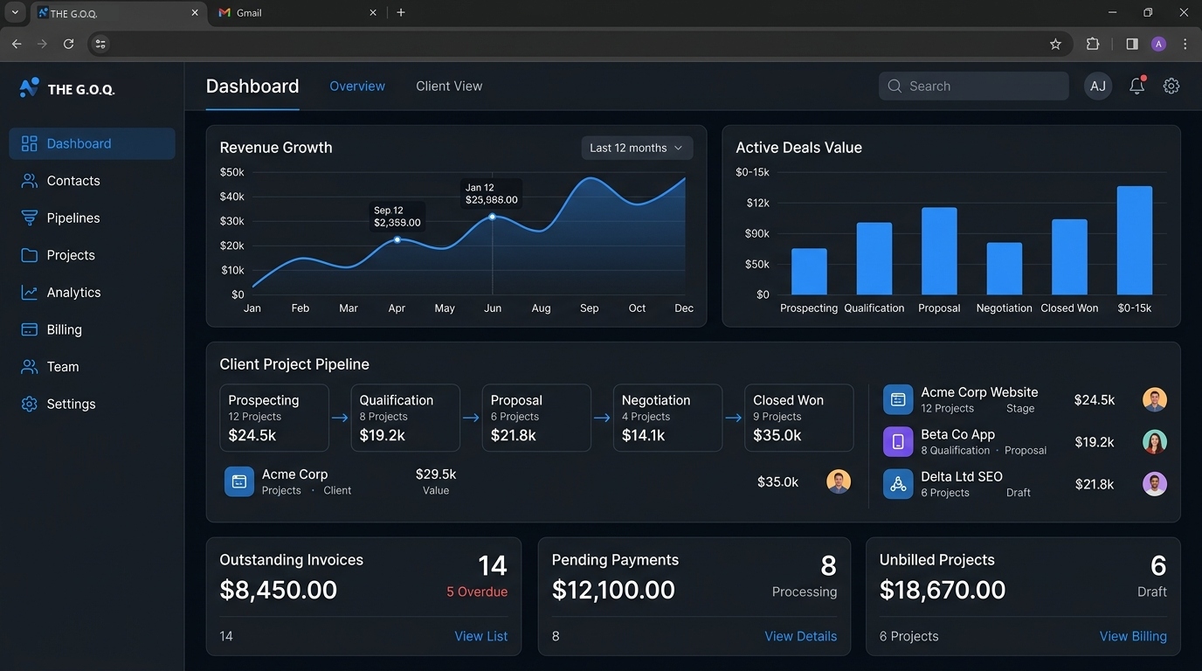Close the Gmail browser tab
The image size is (1202, 671).
(x=373, y=13)
